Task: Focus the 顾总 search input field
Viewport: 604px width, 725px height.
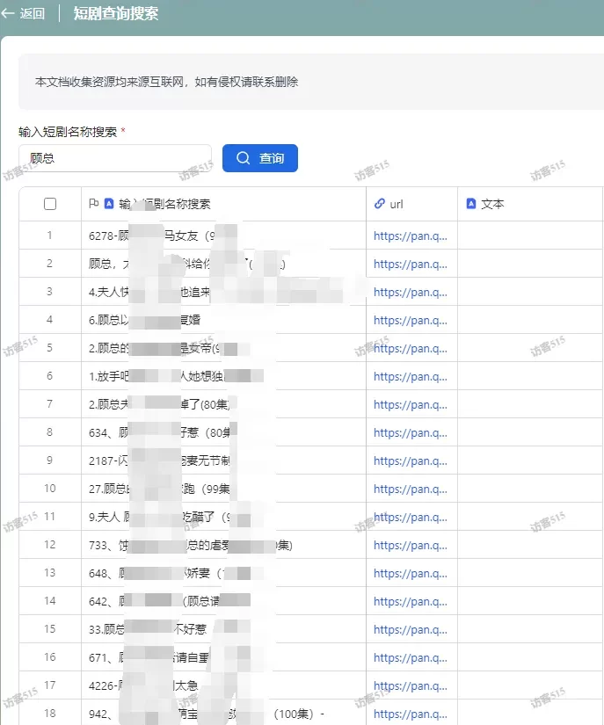Action: 115,158
